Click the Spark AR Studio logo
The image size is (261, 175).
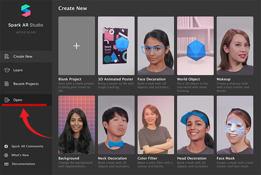(26, 11)
